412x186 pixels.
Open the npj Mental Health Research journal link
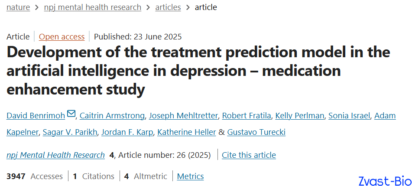56,155
